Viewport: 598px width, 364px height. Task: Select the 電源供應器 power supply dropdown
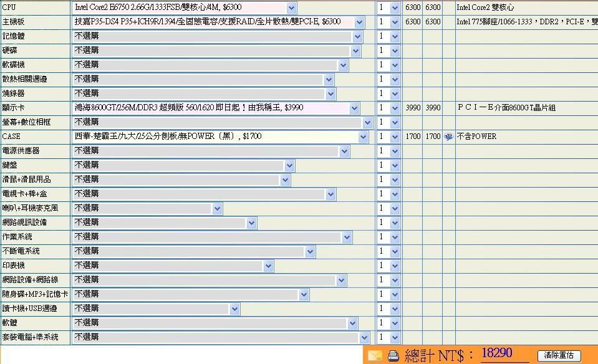(x=211, y=151)
